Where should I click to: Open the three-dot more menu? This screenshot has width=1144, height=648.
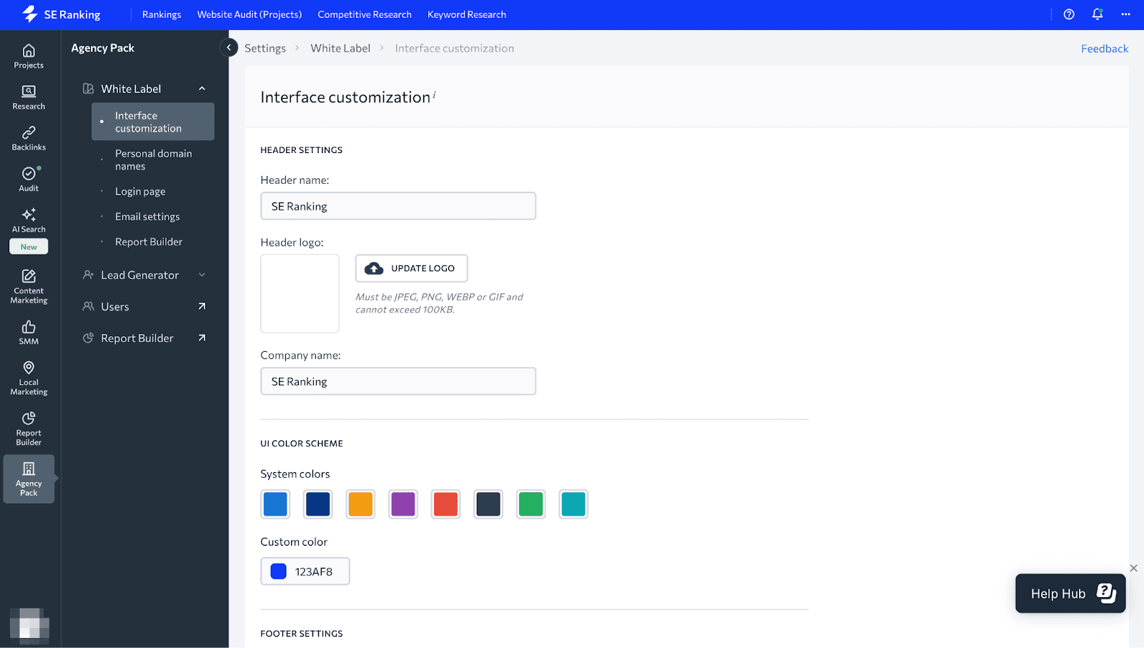click(1125, 14)
